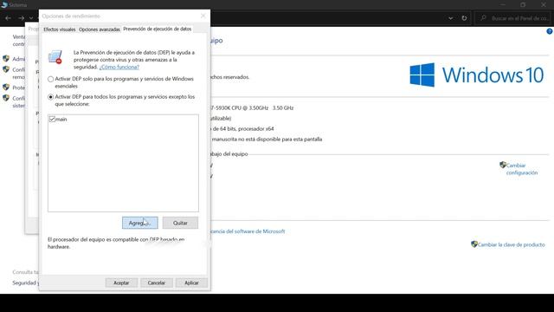The image size is (554, 312).
Task: Uncheck the 'main' checkbox in the DEP list
Action: click(52, 120)
